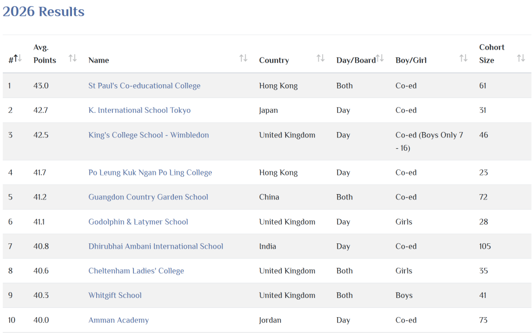Sort by Name column arrows

(x=243, y=58)
